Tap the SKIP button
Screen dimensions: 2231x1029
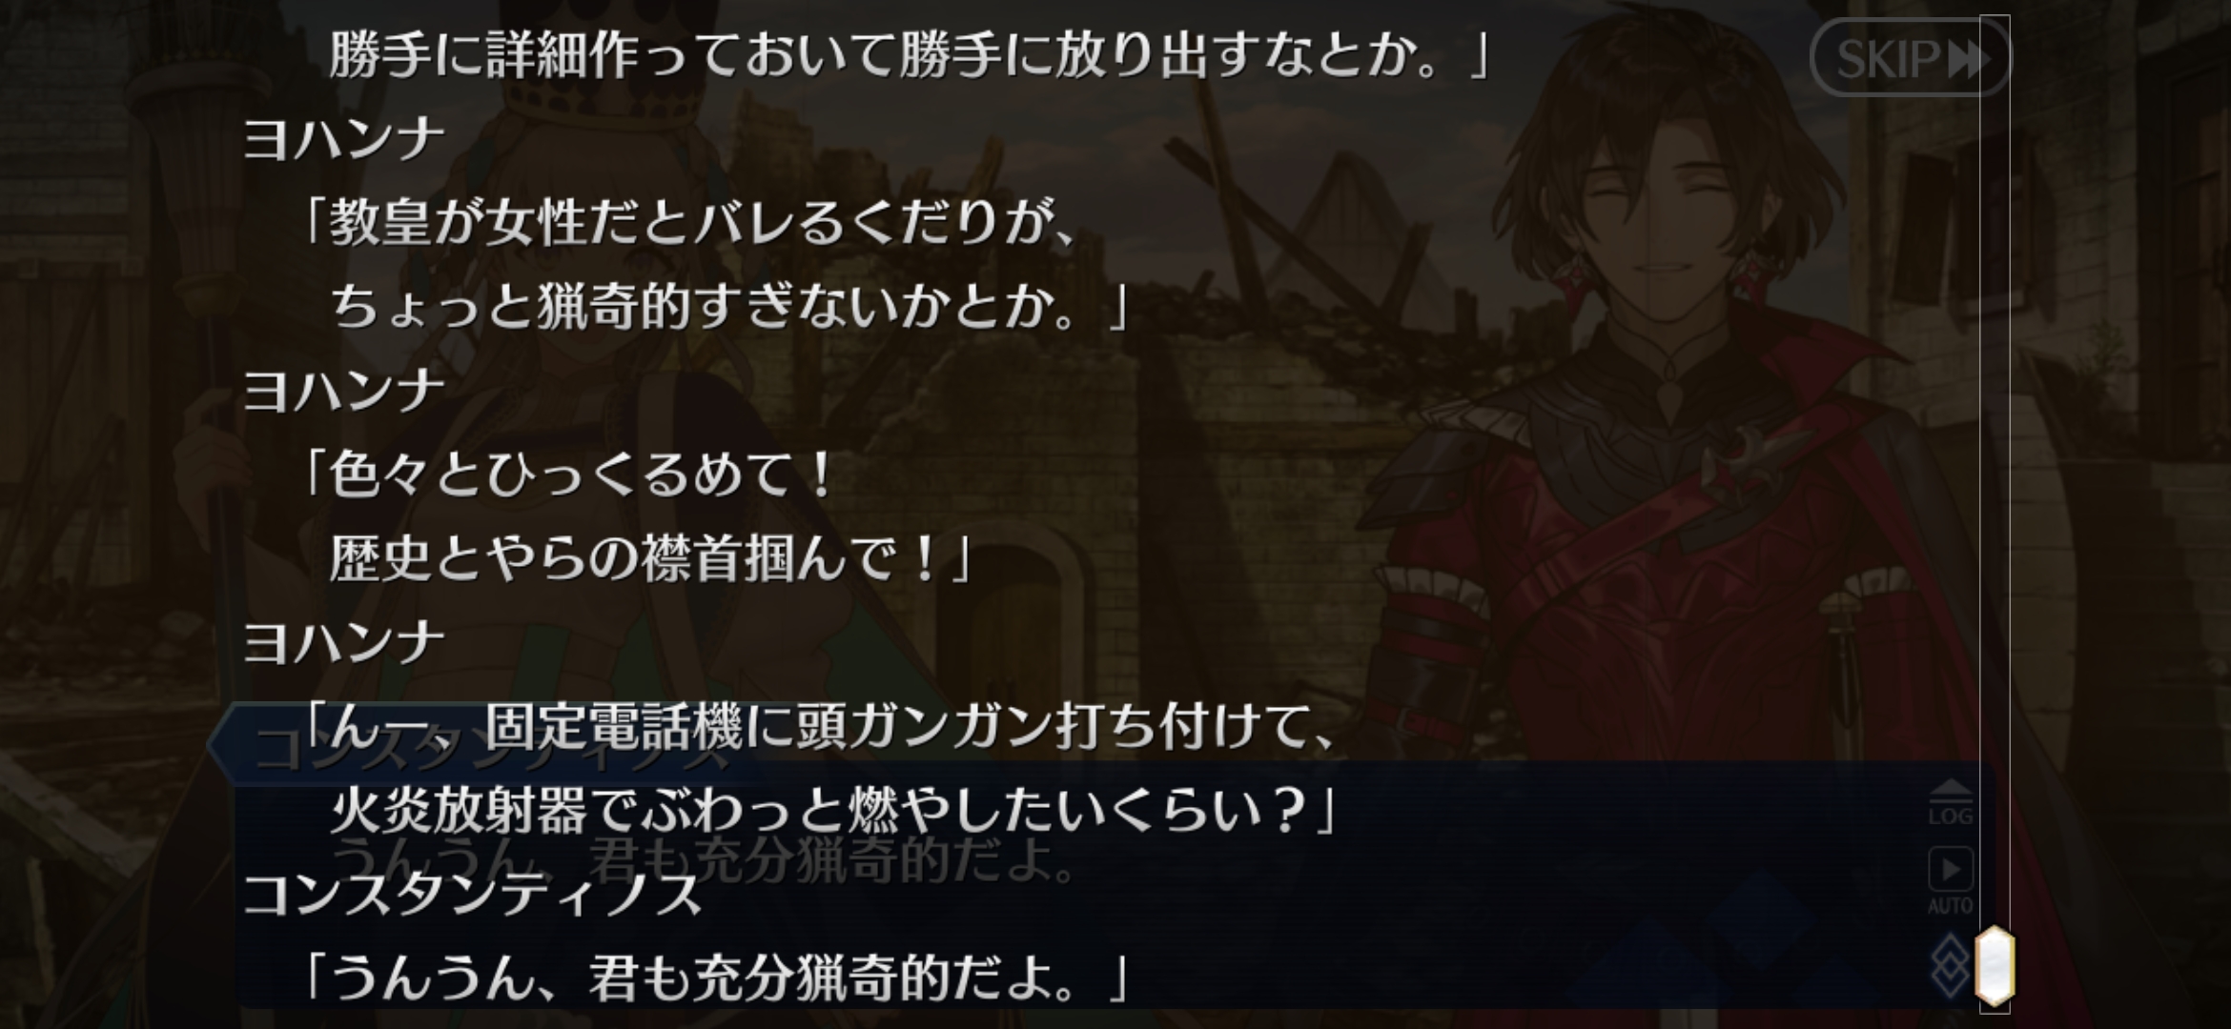[x=1910, y=58]
